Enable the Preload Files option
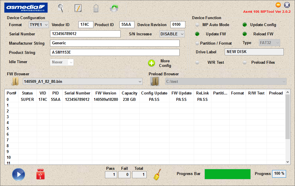 [x=245, y=62]
